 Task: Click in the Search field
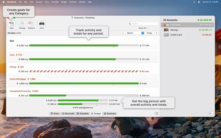[143, 24]
